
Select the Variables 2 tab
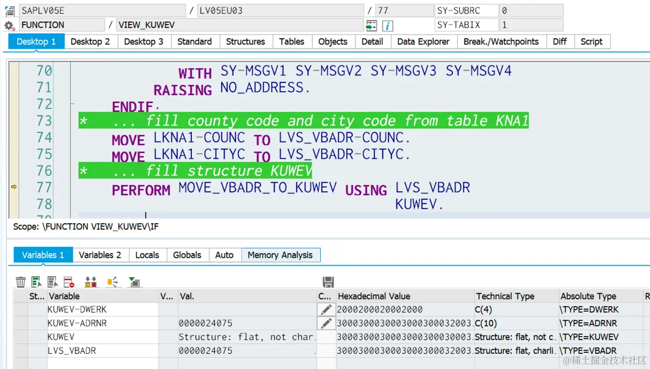[100, 255]
